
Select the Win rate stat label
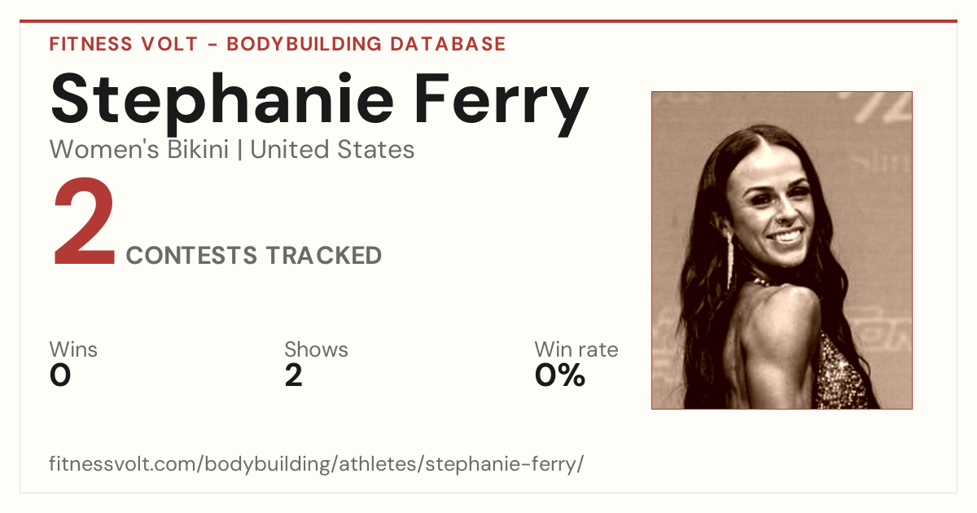coord(576,349)
